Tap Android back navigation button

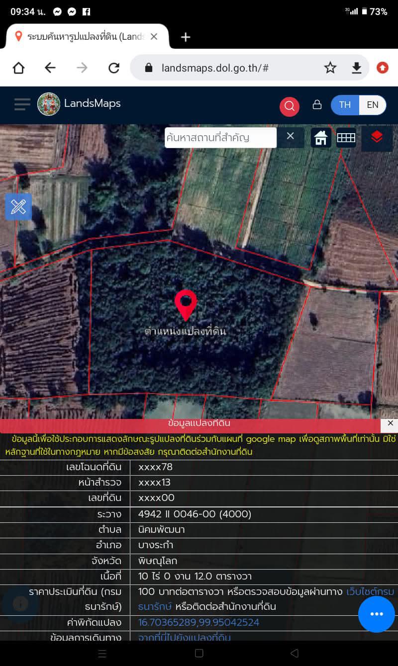[295, 654]
